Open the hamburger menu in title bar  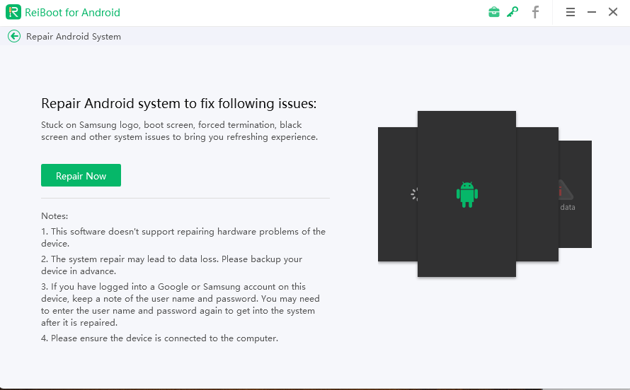[571, 12]
